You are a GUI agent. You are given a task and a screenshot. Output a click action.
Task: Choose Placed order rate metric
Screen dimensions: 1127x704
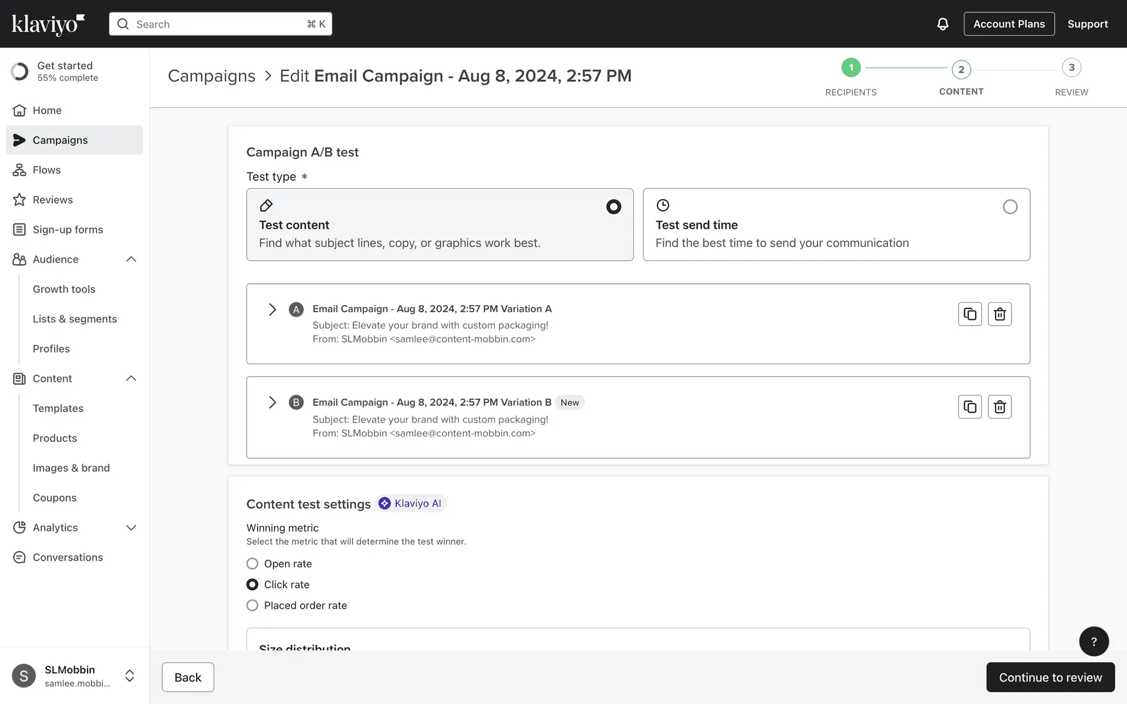click(252, 605)
